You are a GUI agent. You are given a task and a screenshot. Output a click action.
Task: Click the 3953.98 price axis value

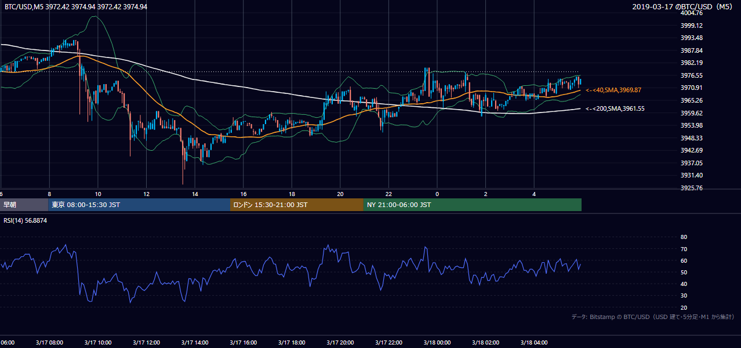(x=692, y=125)
